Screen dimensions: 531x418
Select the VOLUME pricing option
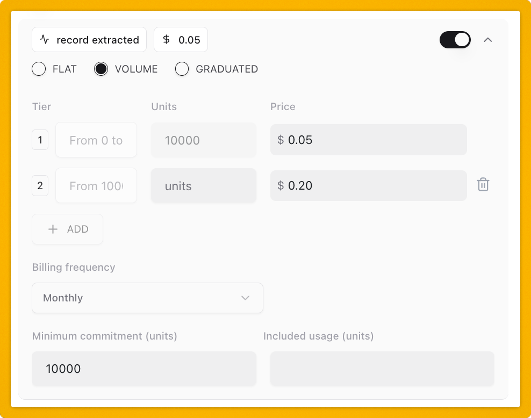click(x=101, y=69)
